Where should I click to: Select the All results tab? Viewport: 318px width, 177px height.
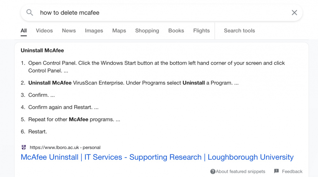[24, 31]
